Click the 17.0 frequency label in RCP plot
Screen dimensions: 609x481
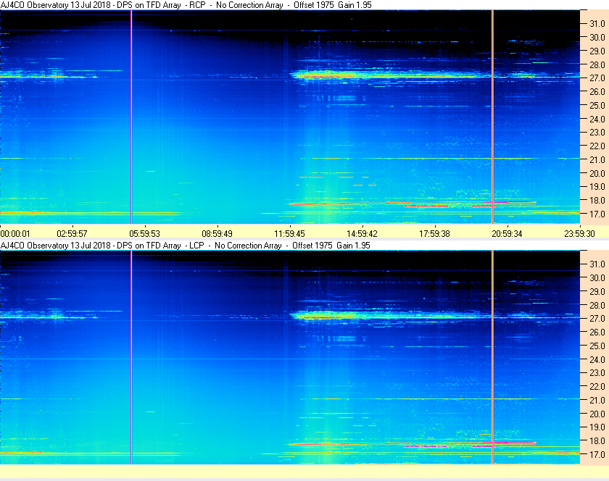tap(597, 214)
